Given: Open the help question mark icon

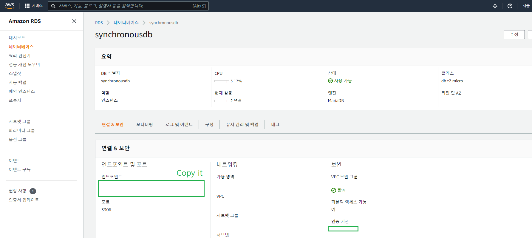Looking at the screenshot, I should (510, 6).
